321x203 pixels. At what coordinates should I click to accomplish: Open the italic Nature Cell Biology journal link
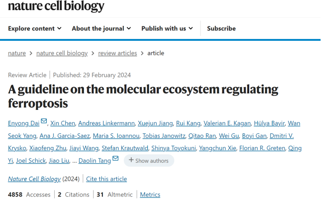tap(34, 179)
